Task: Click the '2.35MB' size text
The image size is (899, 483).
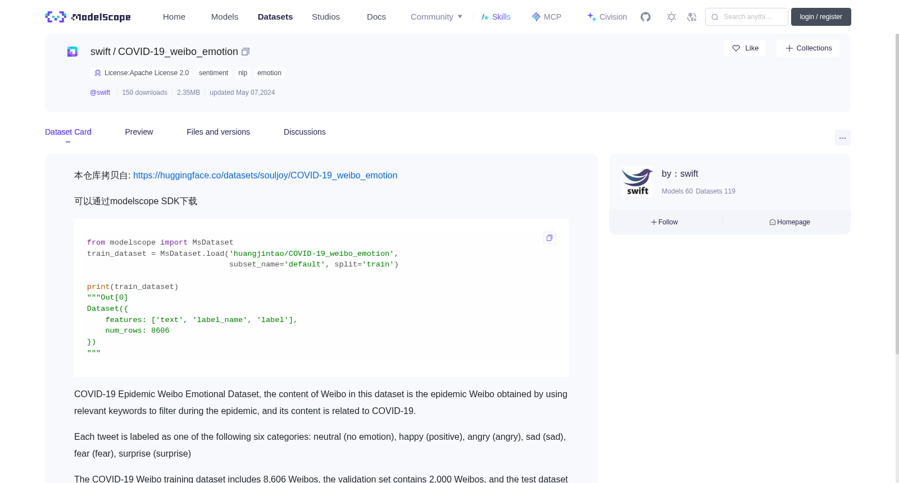Action: coord(188,93)
